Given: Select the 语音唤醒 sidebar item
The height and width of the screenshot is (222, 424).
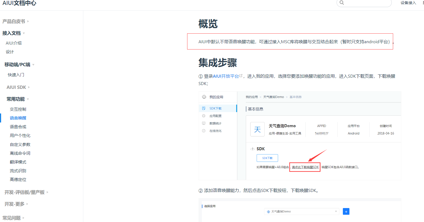Looking at the screenshot, I should coord(18,118).
